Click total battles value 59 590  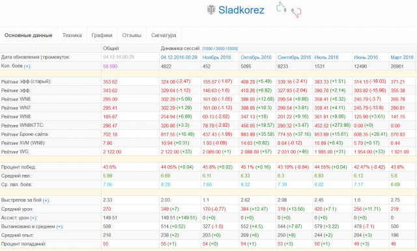tap(110, 66)
